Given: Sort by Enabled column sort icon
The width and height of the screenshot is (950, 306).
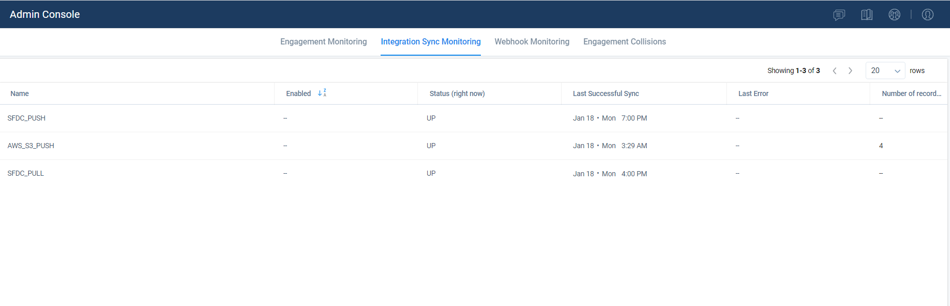Looking at the screenshot, I should coord(322,93).
